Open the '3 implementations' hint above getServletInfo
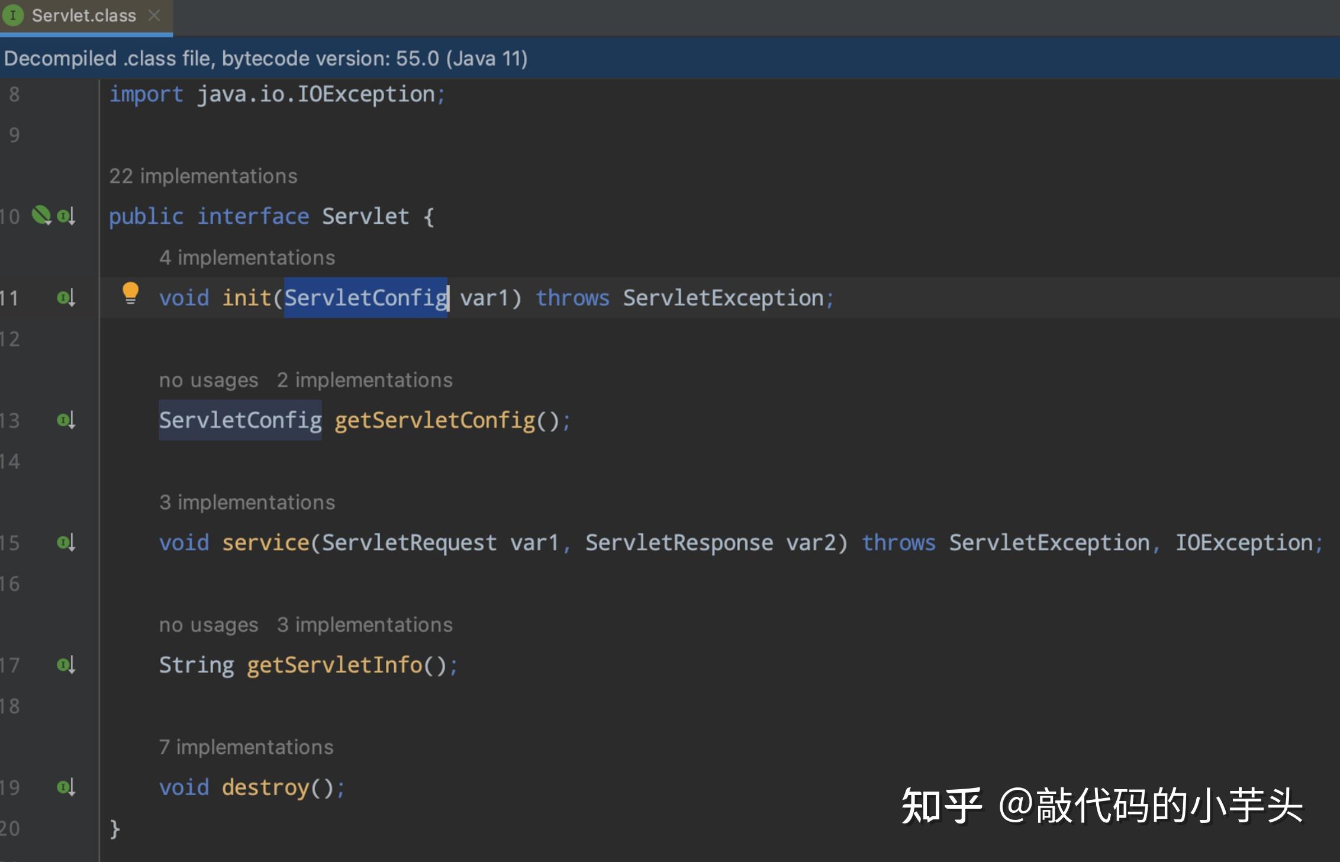The height and width of the screenshot is (862, 1340). [x=365, y=625]
